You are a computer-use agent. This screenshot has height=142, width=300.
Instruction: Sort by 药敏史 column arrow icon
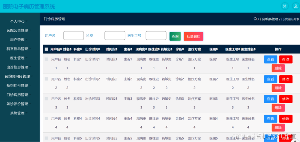pos(171,49)
